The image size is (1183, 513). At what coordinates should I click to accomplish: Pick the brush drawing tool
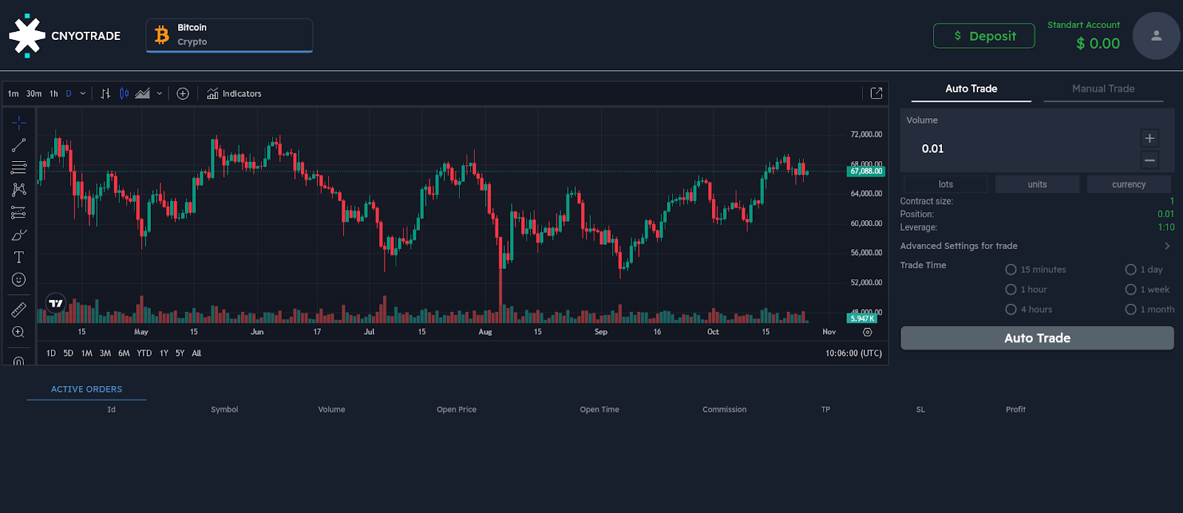coord(19,235)
